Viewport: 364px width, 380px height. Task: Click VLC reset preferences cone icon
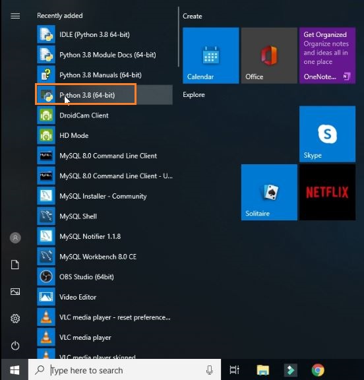[46, 317]
